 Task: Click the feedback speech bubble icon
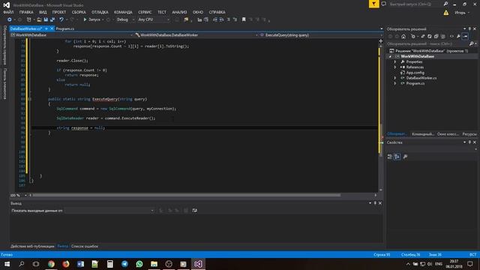click(383, 4)
